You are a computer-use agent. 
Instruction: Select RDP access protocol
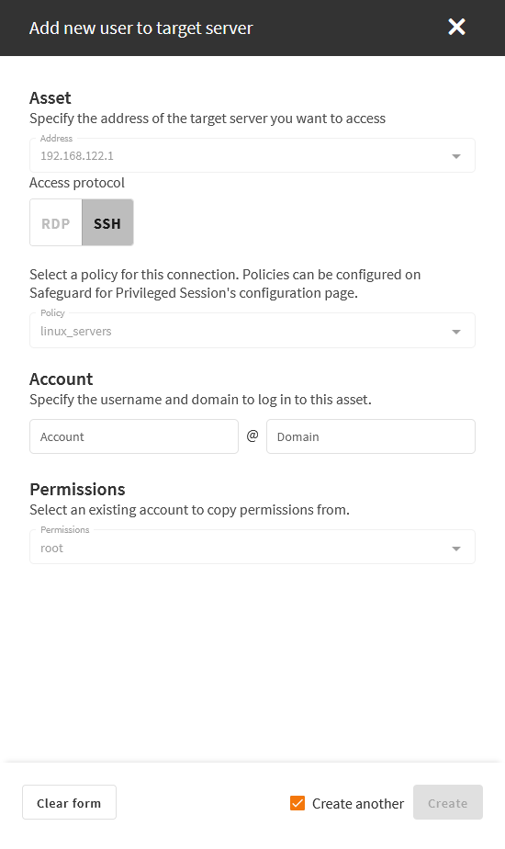tap(56, 222)
